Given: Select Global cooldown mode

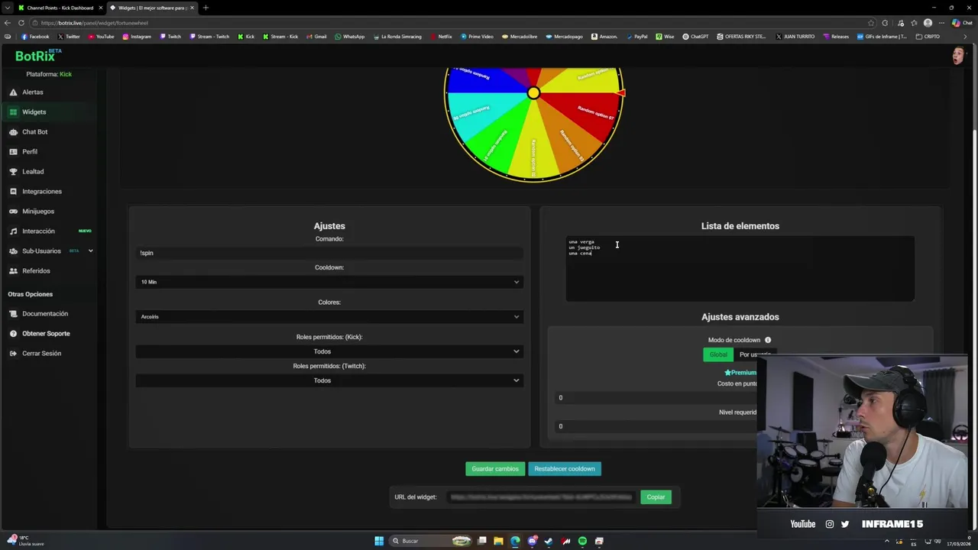Looking at the screenshot, I should (x=718, y=354).
